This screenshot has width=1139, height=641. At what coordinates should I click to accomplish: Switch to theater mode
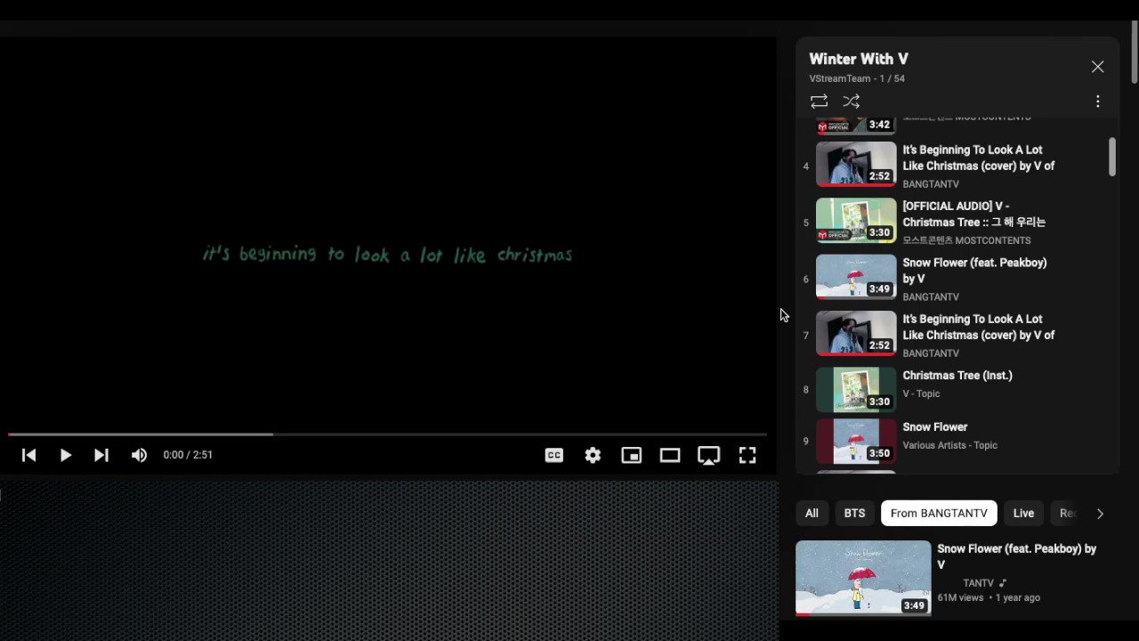pyautogui.click(x=670, y=455)
